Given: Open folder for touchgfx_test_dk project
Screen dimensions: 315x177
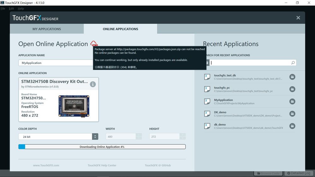Looking at the screenshot, I should pyautogui.click(x=292, y=77).
